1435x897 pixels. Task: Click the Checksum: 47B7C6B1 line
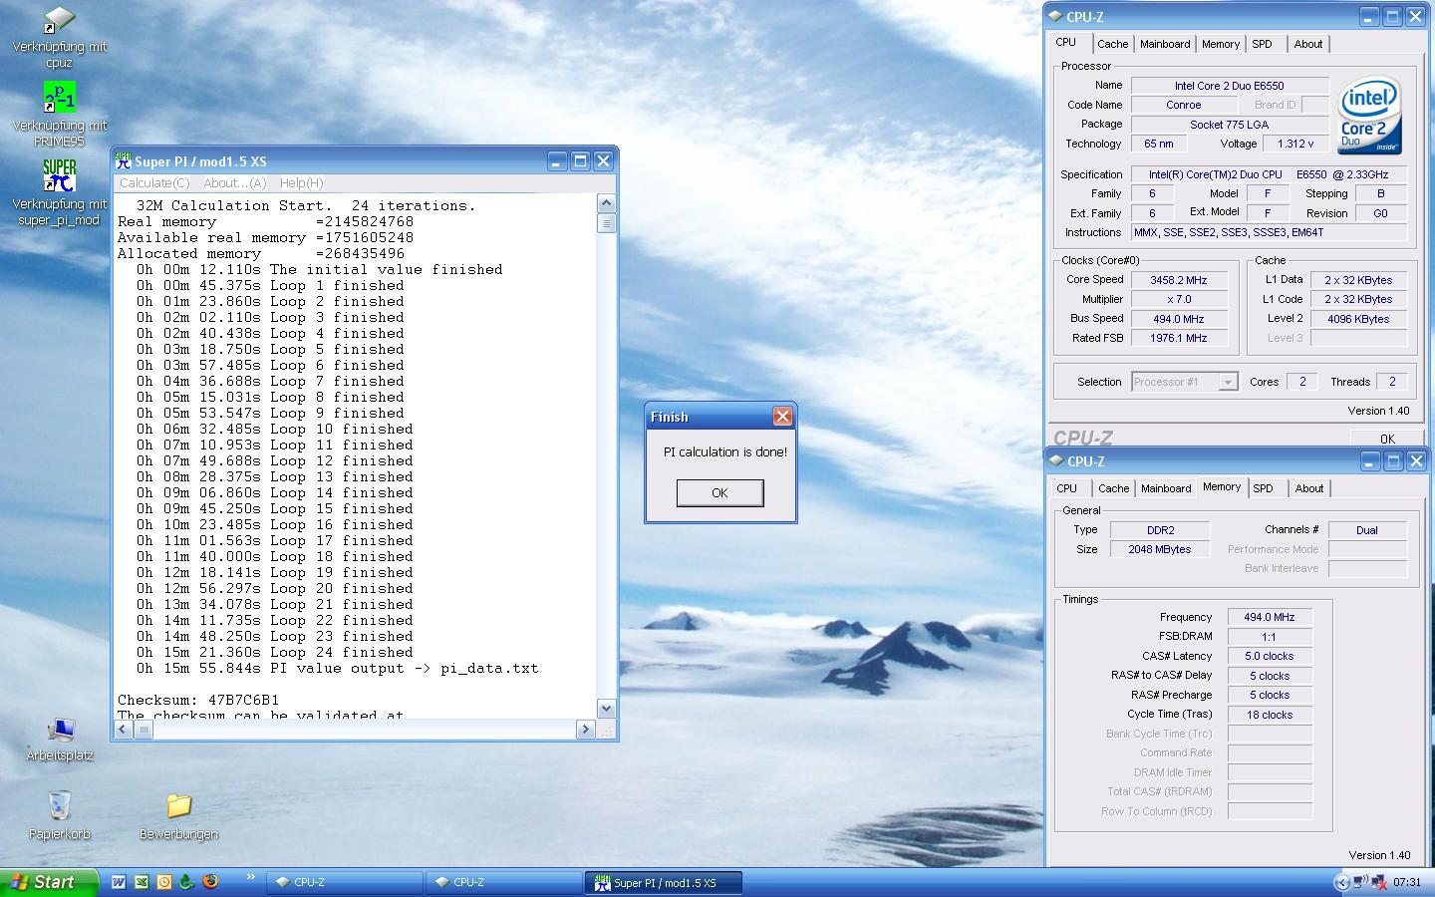coord(198,700)
